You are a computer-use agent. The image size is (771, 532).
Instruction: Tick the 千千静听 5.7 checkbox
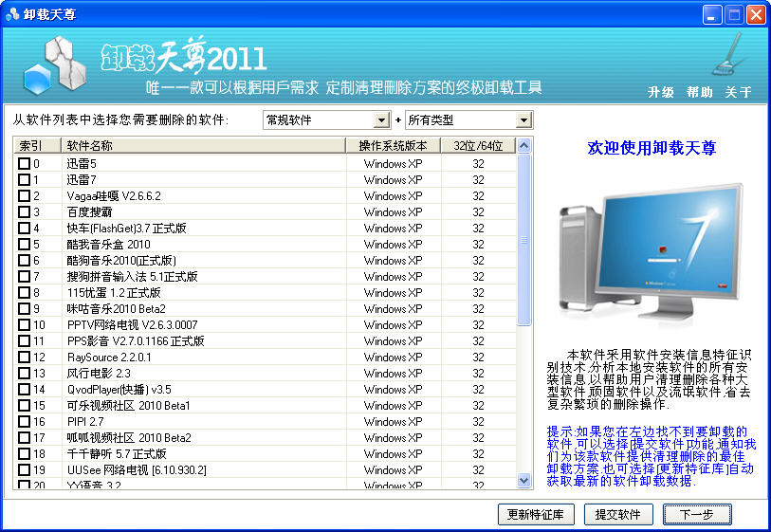click(x=24, y=454)
